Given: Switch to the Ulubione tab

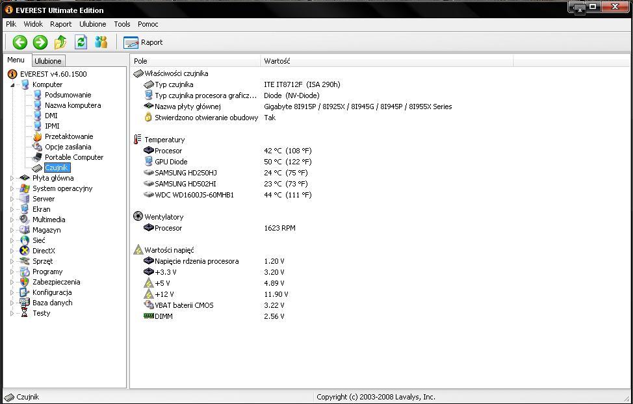Looking at the screenshot, I should tap(48, 61).
